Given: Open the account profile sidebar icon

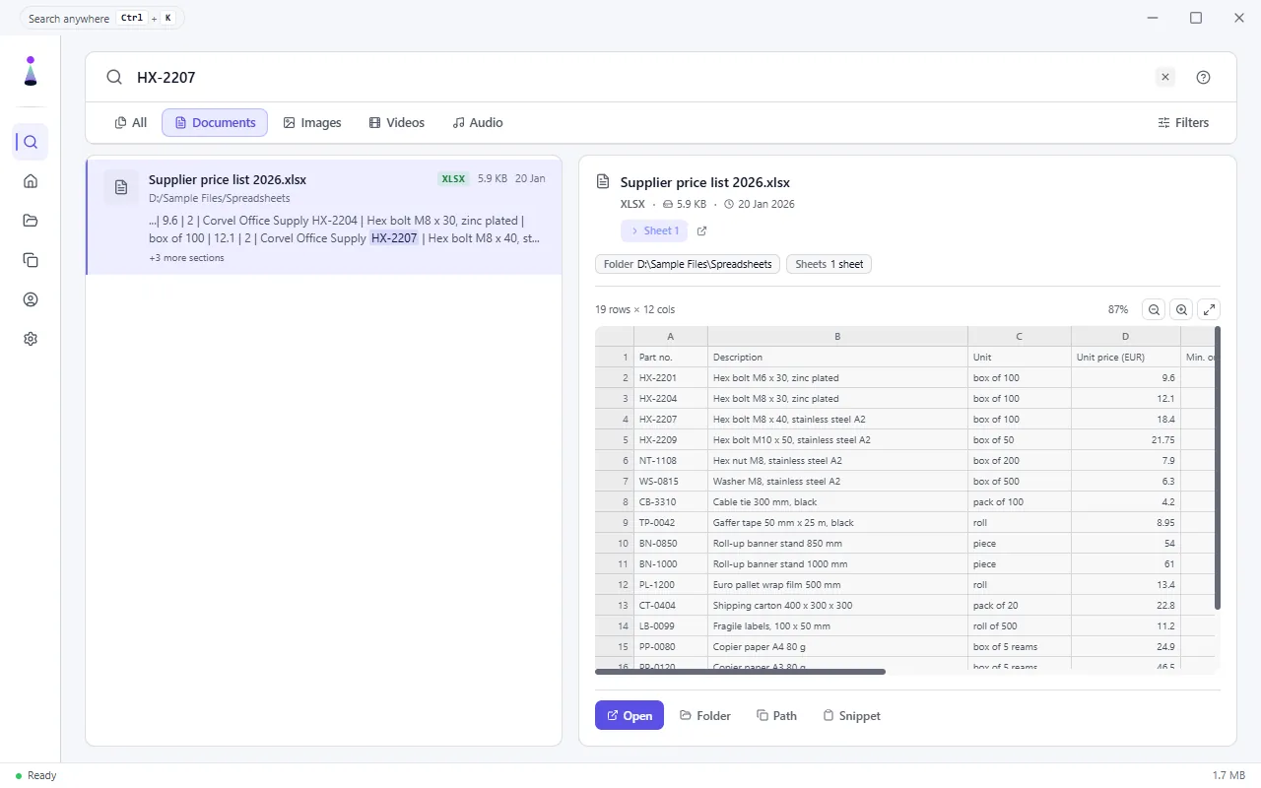Looking at the screenshot, I should 31,299.
